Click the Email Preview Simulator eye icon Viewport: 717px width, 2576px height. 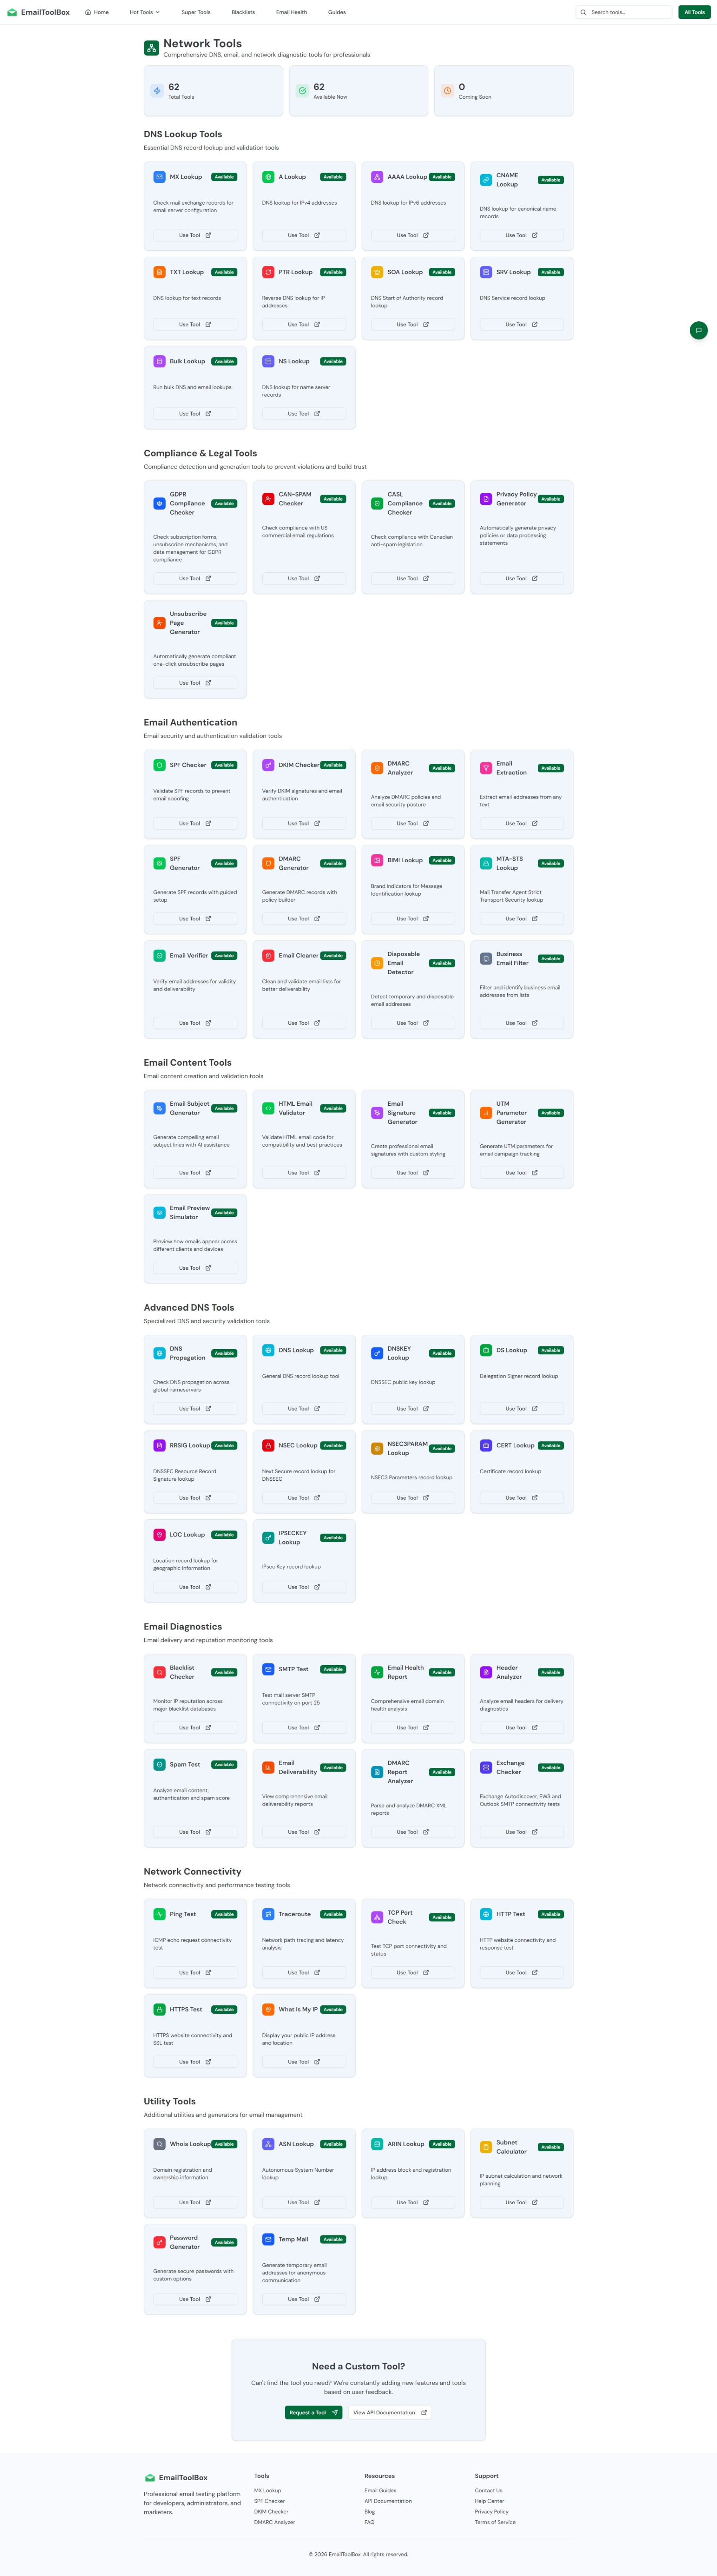coord(159,1212)
